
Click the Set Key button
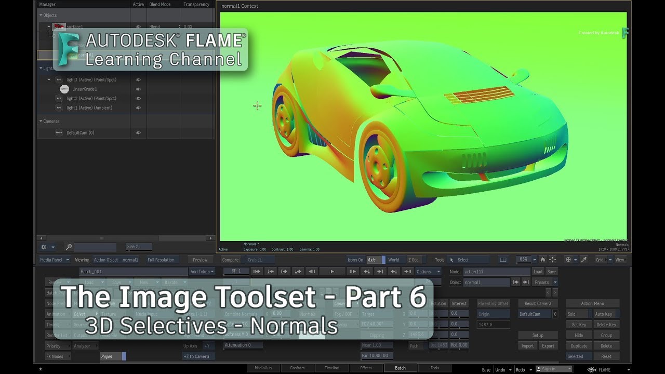579,325
